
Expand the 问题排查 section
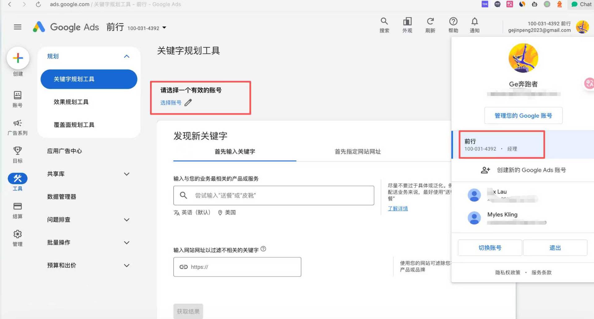(x=127, y=220)
